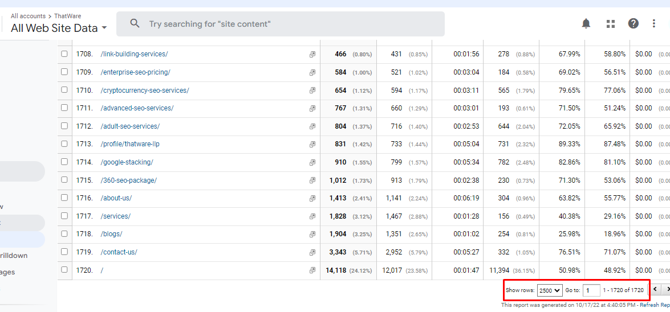The image size is (670, 312).
Task: Click the Refresh Report link
Action: pyautogui.click(x=655, y=305)
